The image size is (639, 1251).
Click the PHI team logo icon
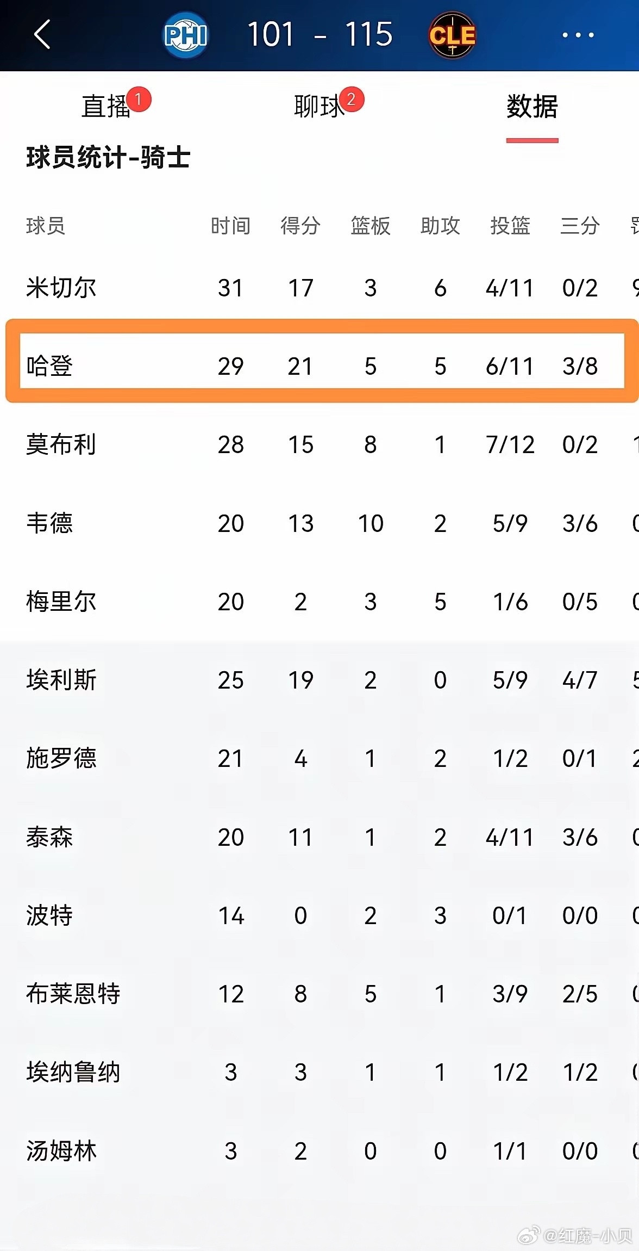(x=187, y=34)
